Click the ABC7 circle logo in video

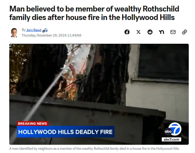(x=173, y=129)
